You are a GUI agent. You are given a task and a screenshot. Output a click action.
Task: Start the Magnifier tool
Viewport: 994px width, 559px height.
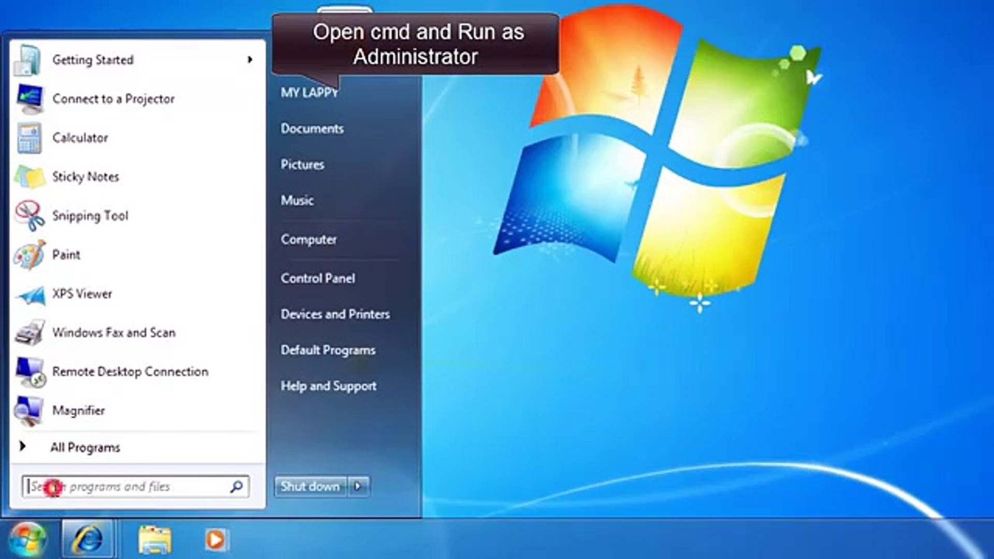pyautogui.click(x=79, y=410)
